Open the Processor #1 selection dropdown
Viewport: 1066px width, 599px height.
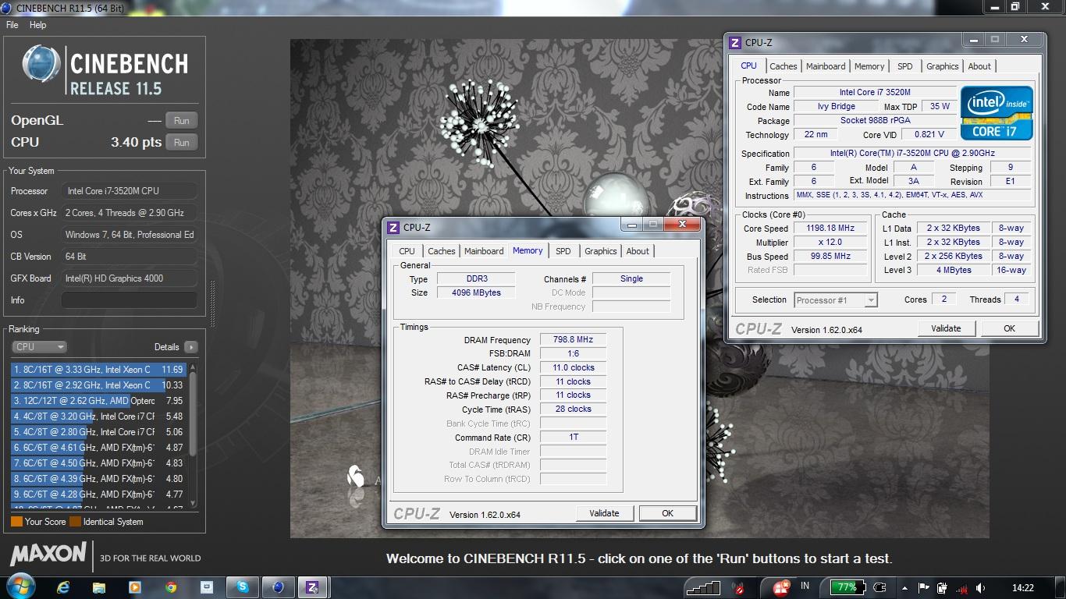tap(836, 300)
